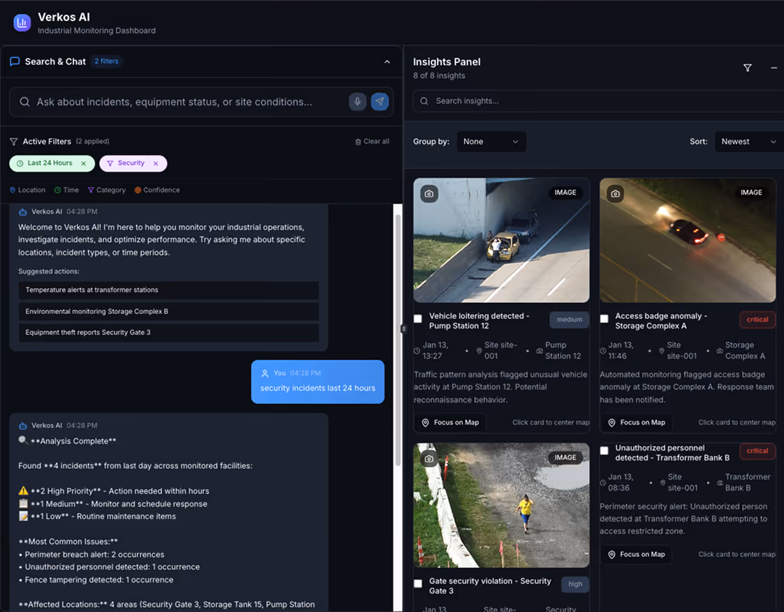Open the Location filter option
784x612 pixels.
pyautogui.click(x=27, y=191)
